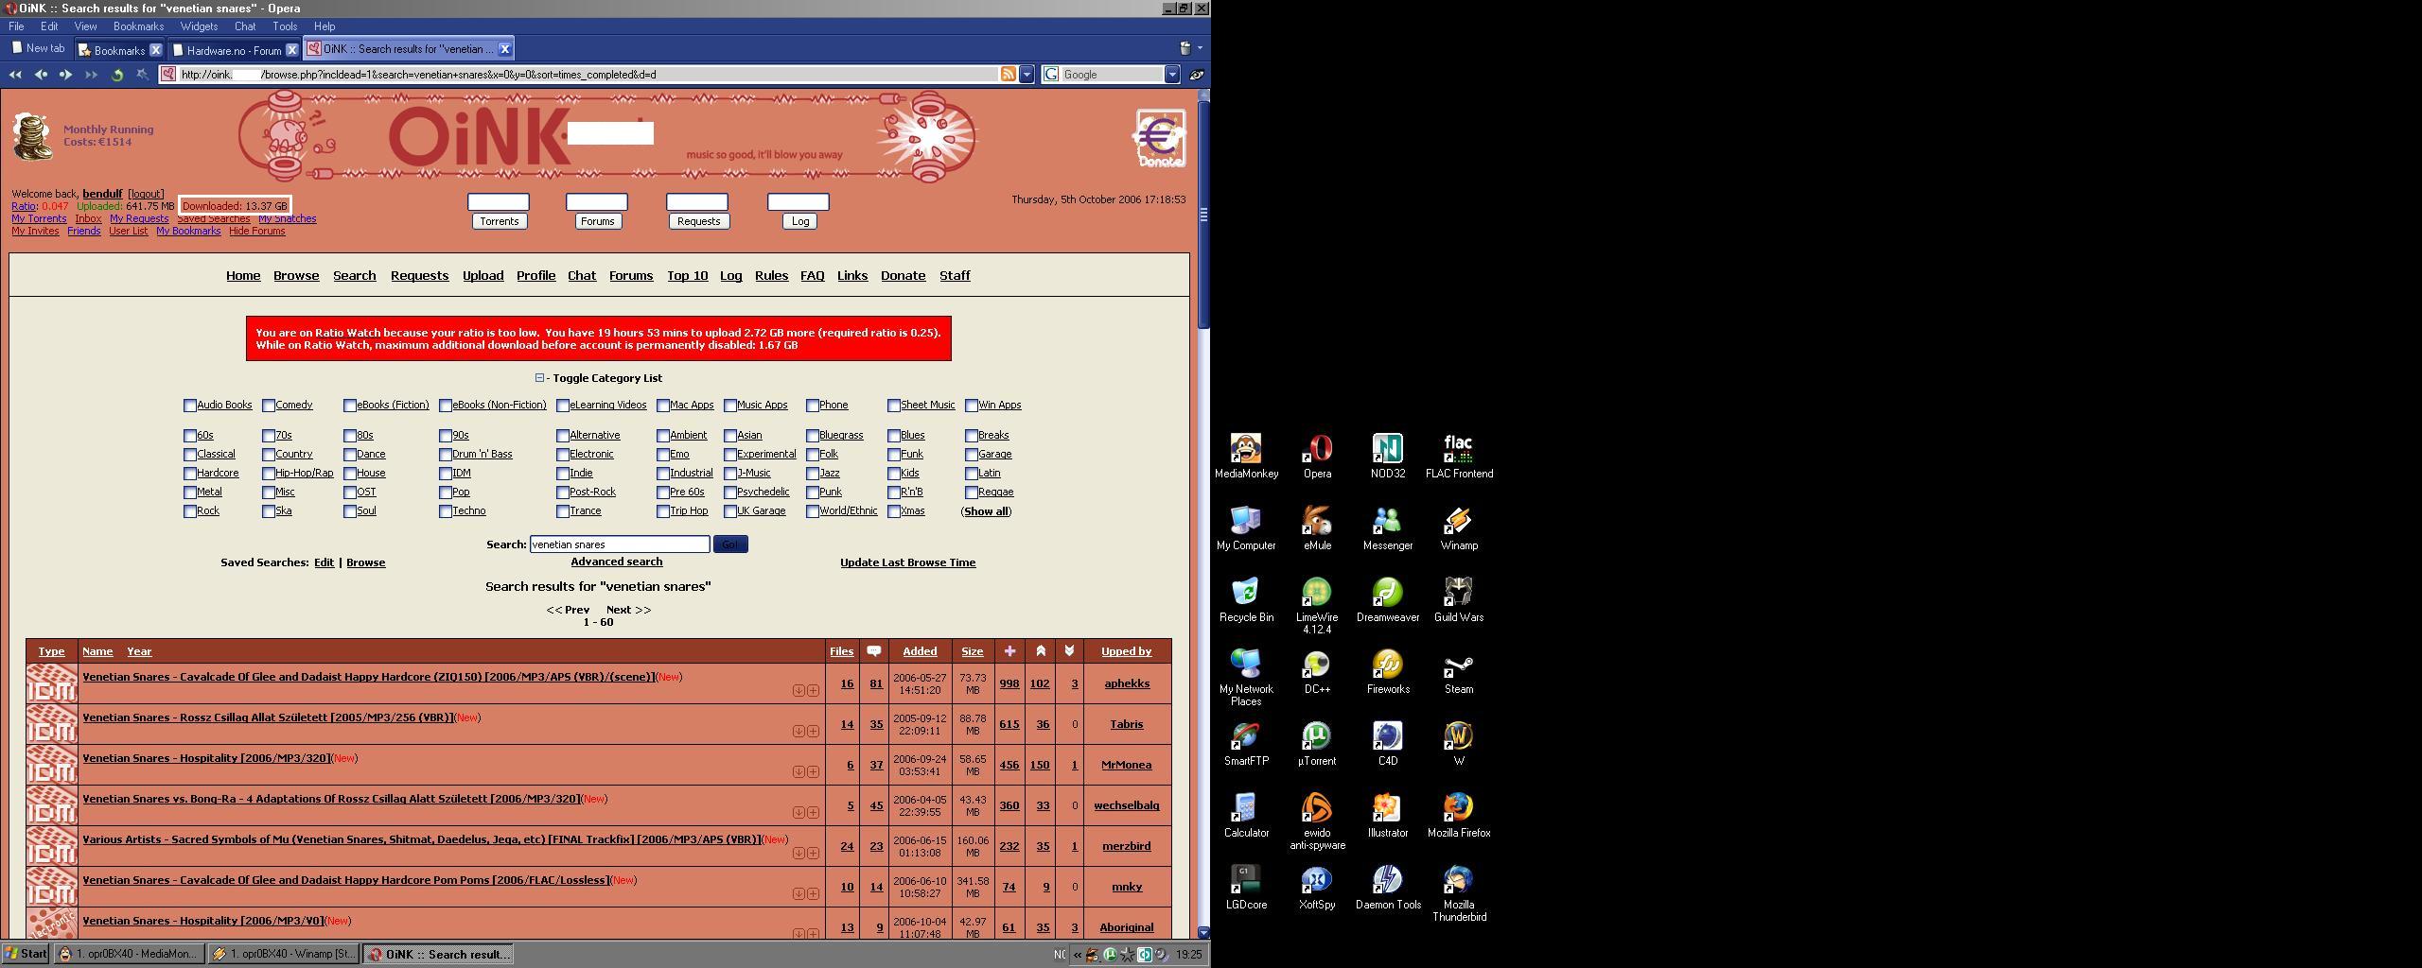Click the Forums search input field

click(596, 201)
